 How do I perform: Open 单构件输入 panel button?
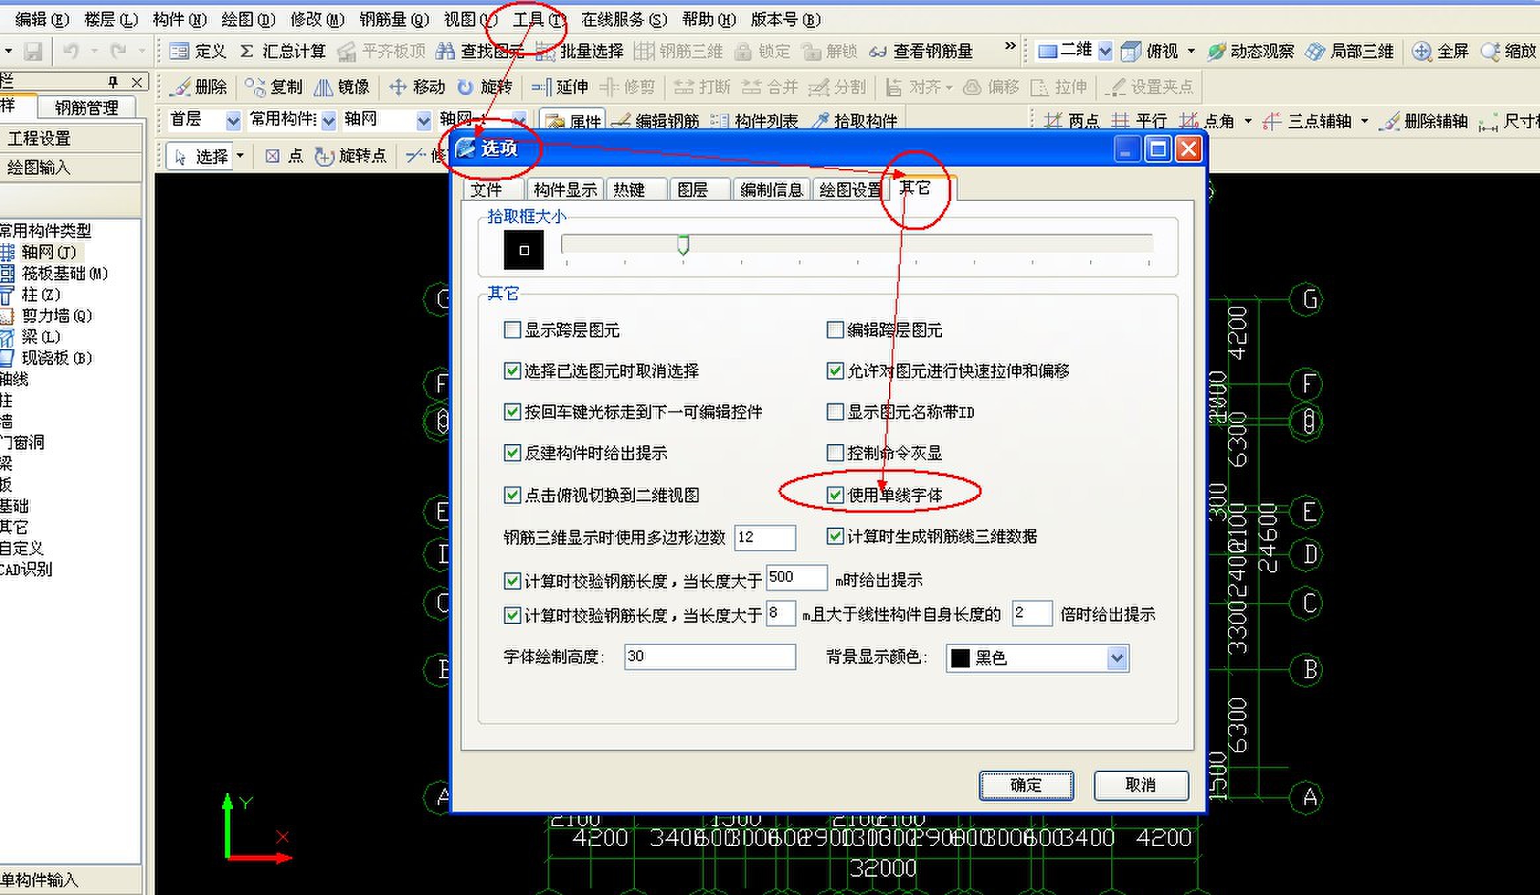tap(70, 880)
